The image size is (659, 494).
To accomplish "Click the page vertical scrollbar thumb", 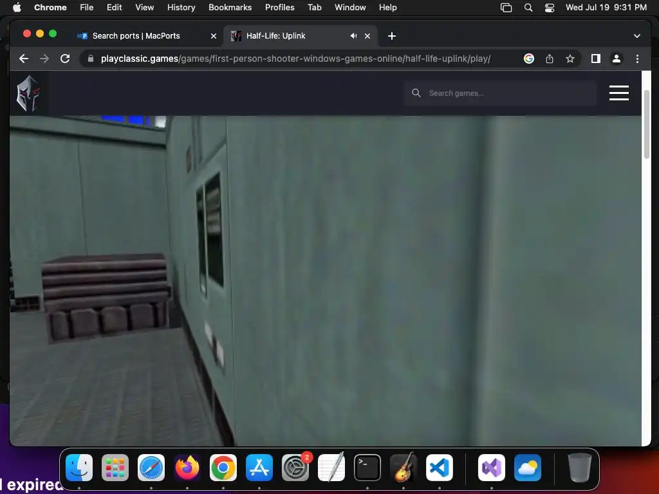I will coord(646,124).
